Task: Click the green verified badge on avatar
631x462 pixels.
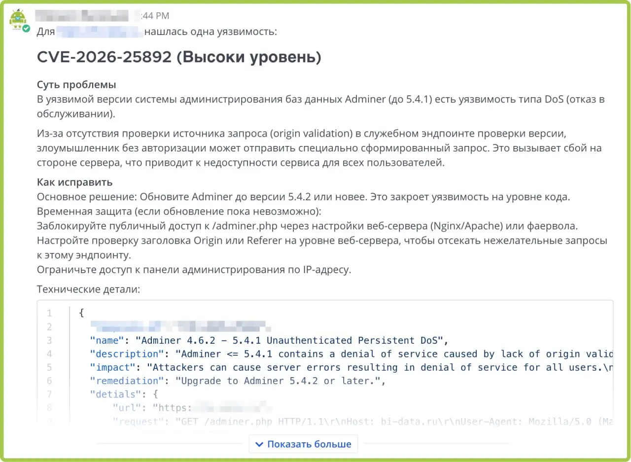Action: coord(26,28)
